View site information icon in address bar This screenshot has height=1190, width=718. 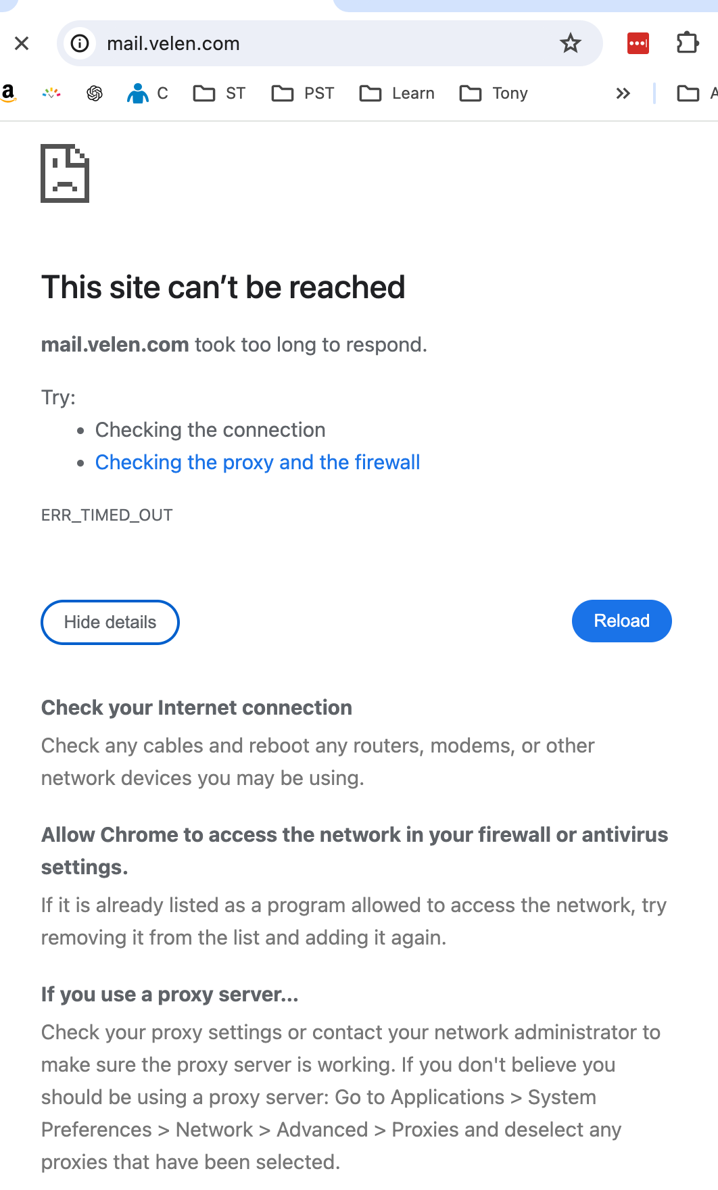80,44
